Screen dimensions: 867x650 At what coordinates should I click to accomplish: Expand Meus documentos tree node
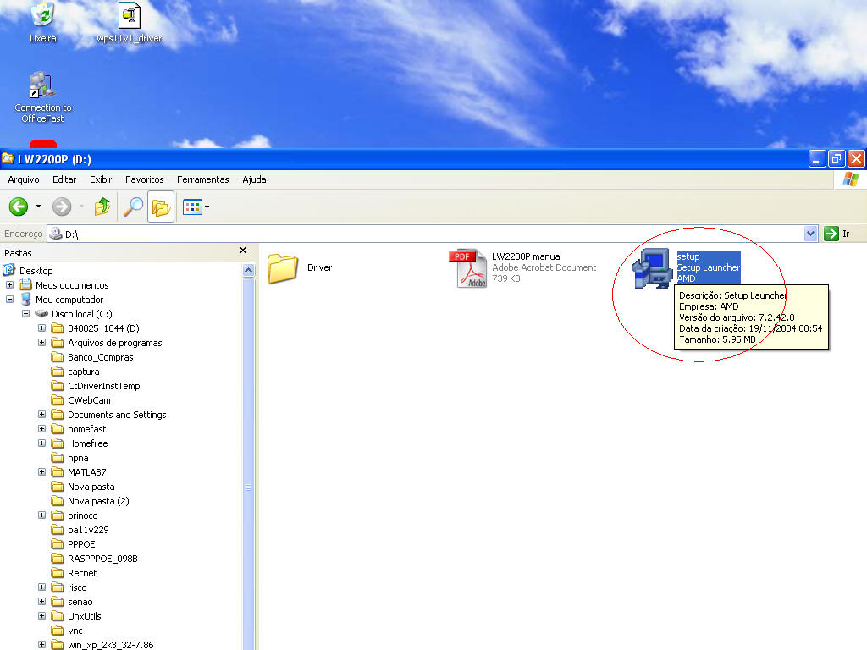9,285
